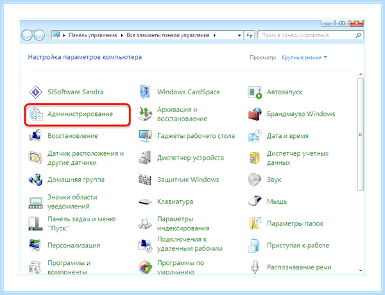This screenshot has height=295, width=385.
Task: Open Персонализация link text
Action: pos(74,246)
